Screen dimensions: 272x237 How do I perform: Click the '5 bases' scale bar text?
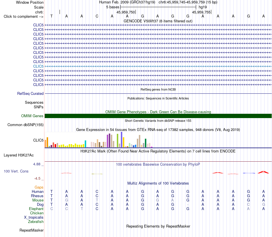pos(113,7)
